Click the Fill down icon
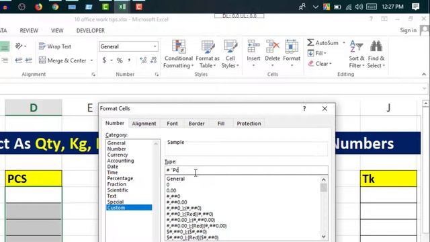Screen dimensions: 430x242 (x=310, y=53)
